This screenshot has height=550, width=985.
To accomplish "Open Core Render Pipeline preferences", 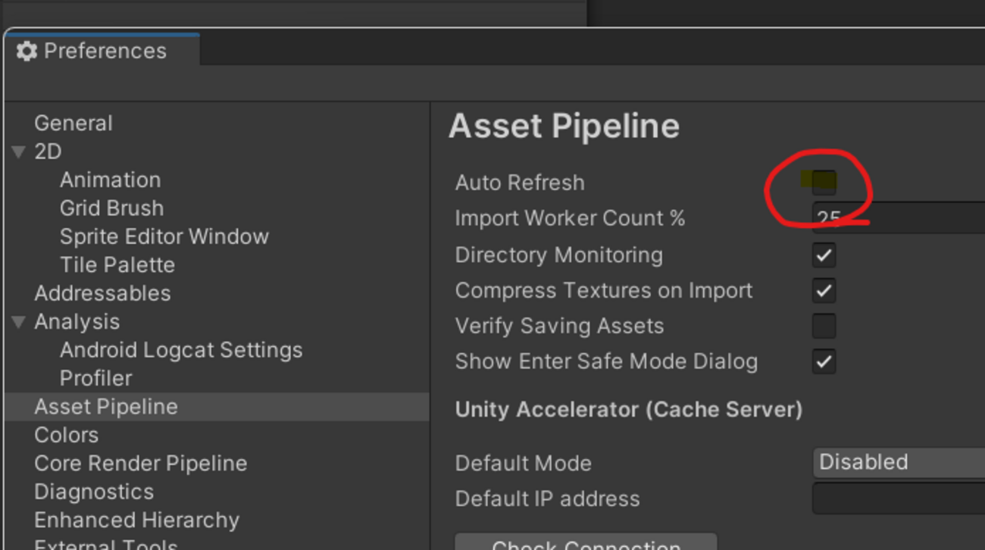I will click(x=141, y=464).
